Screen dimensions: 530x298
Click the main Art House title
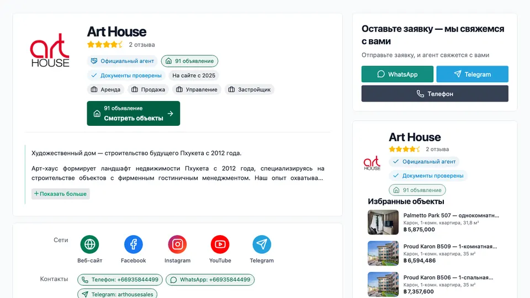point(116,32)
